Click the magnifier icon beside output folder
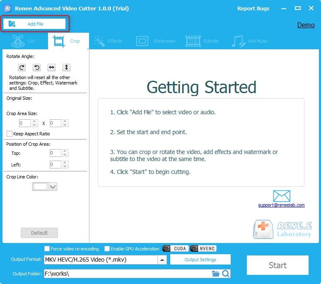Screen dimensions: 321x284 pyautogui.click(x=225, y=274)
